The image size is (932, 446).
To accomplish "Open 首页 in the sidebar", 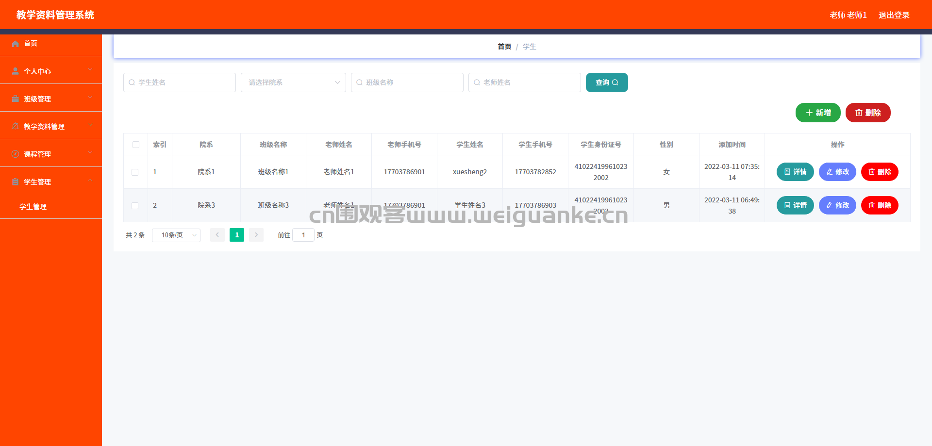I will [51, 43].
